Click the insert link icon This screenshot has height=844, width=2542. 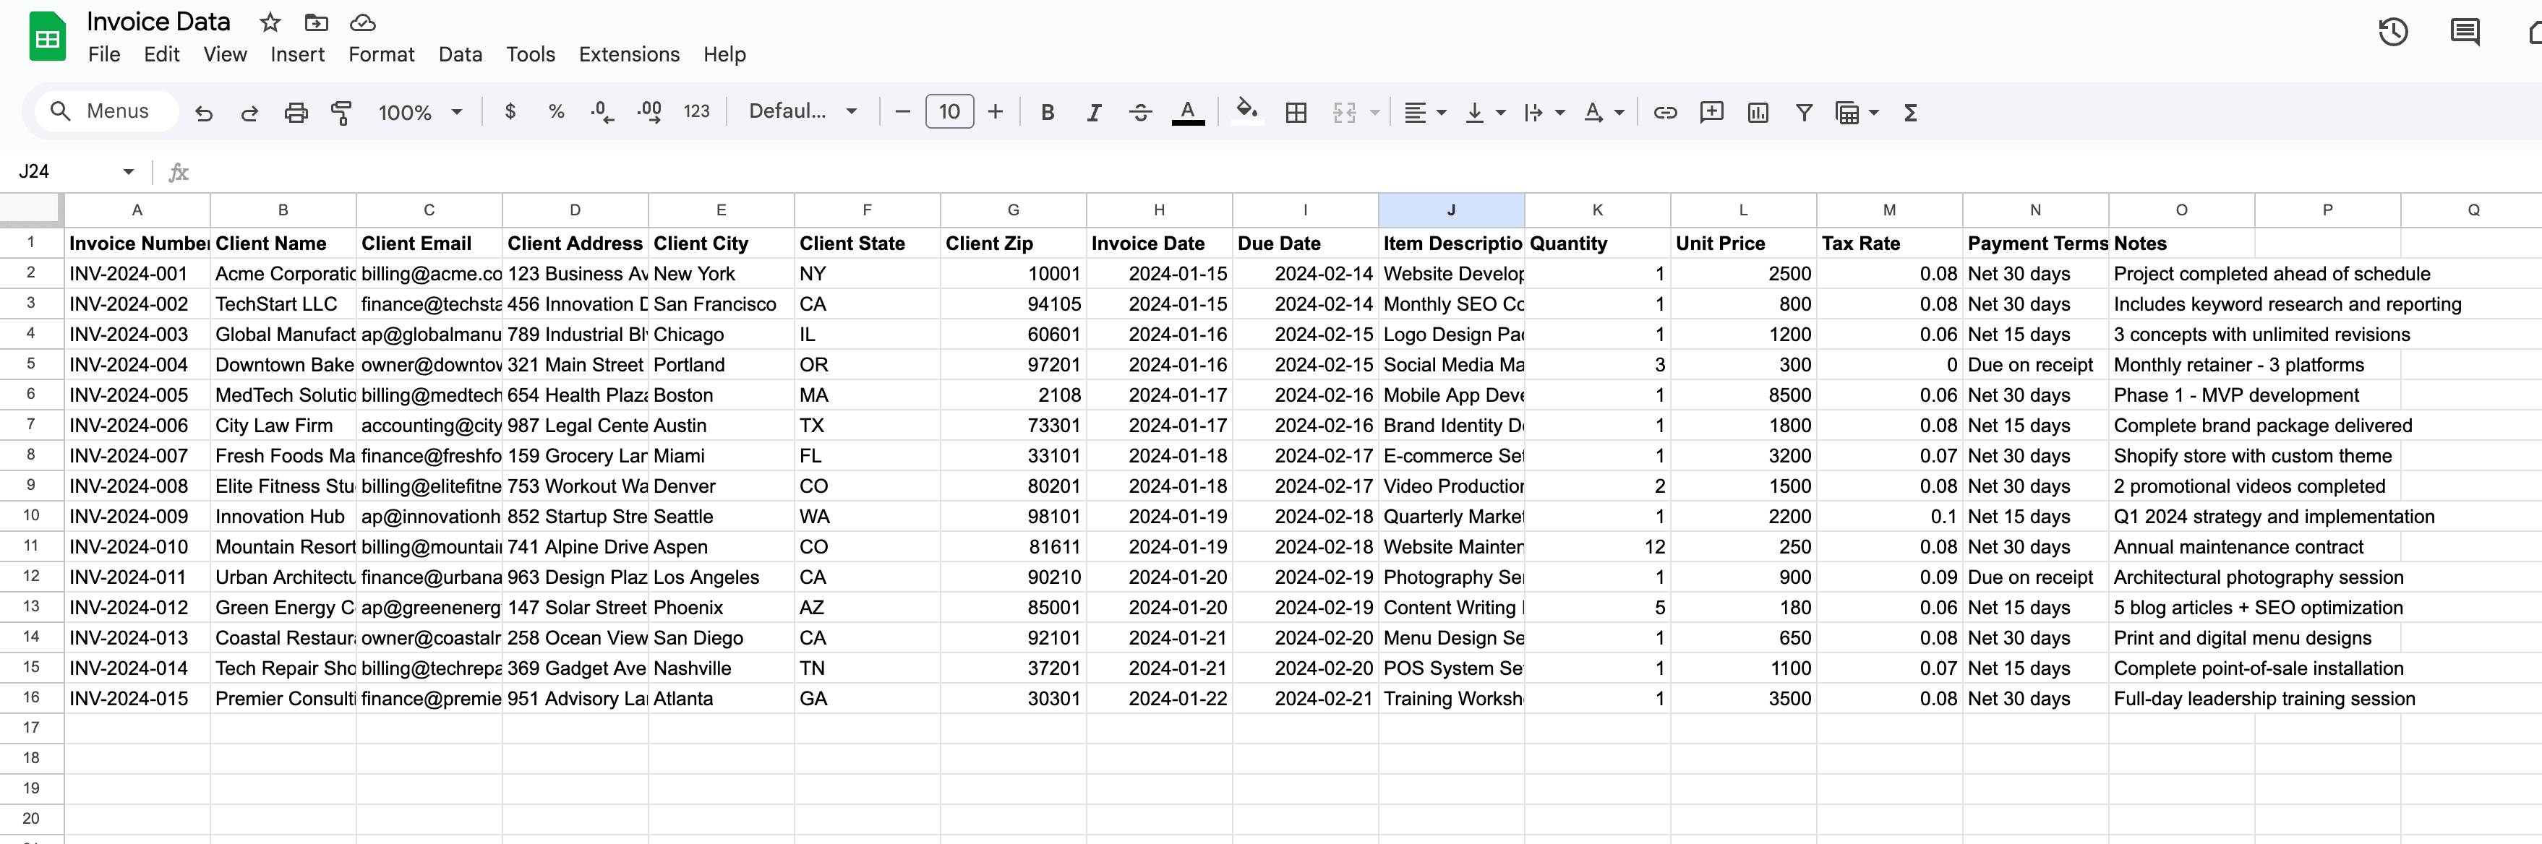[x=1665, y=113]
